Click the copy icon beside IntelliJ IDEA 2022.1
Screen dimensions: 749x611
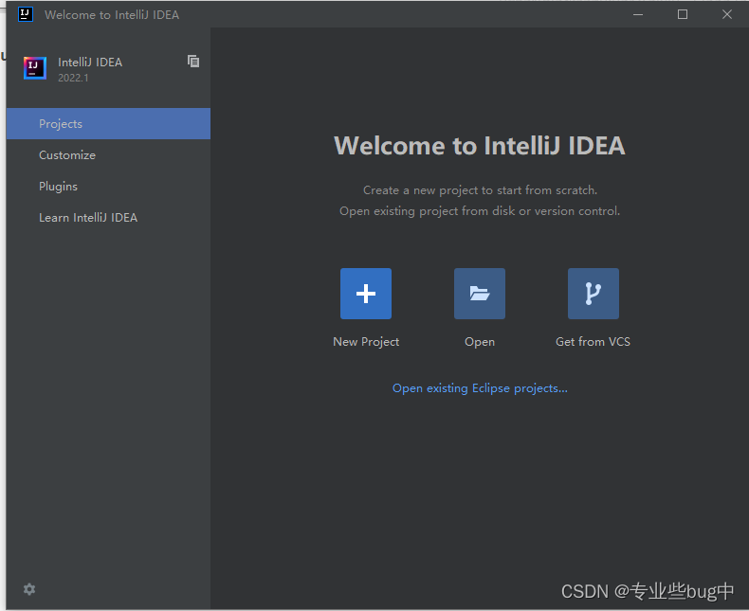click(193, 61)
